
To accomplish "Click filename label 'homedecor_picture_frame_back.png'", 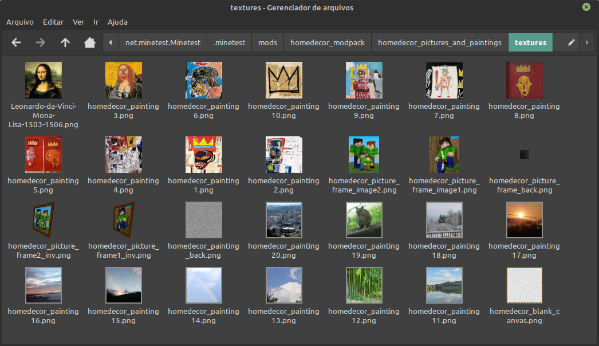I will pos(525,186).
